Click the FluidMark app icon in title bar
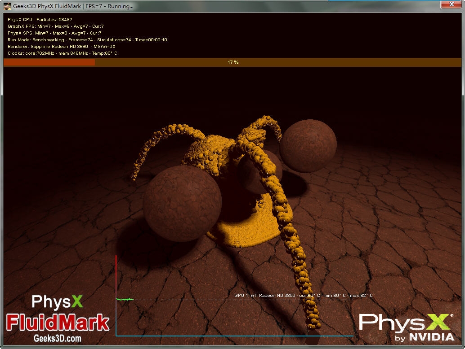Image resolution: width=465 pixels, height=349 pixels. [x=7, y=6]
